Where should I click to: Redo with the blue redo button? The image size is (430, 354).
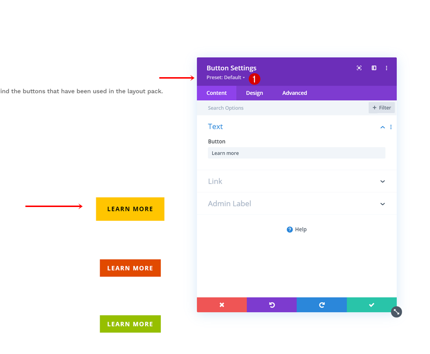(x=322, y=305)
